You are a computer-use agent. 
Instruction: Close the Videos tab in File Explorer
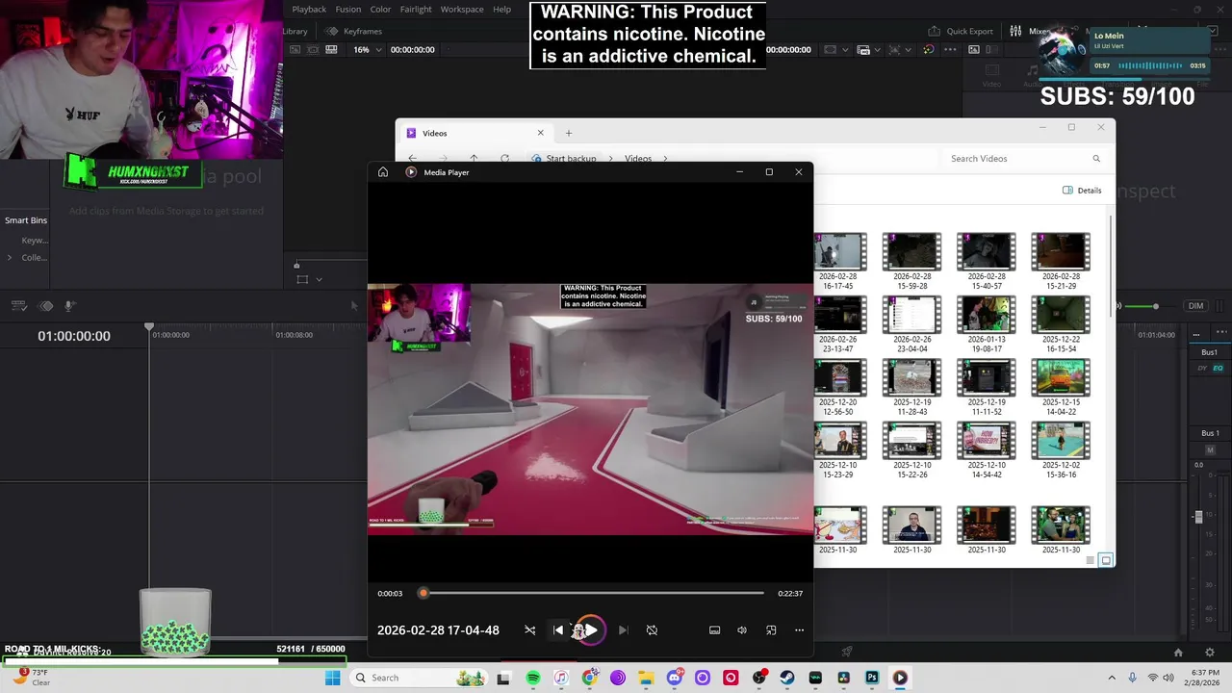540,133
